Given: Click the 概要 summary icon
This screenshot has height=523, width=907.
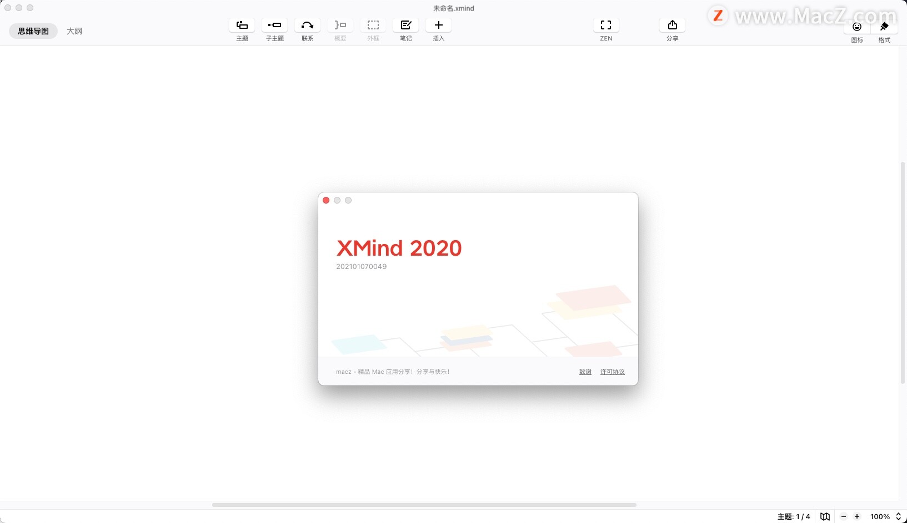Looking at the screenshot, I should click(340, 25).
